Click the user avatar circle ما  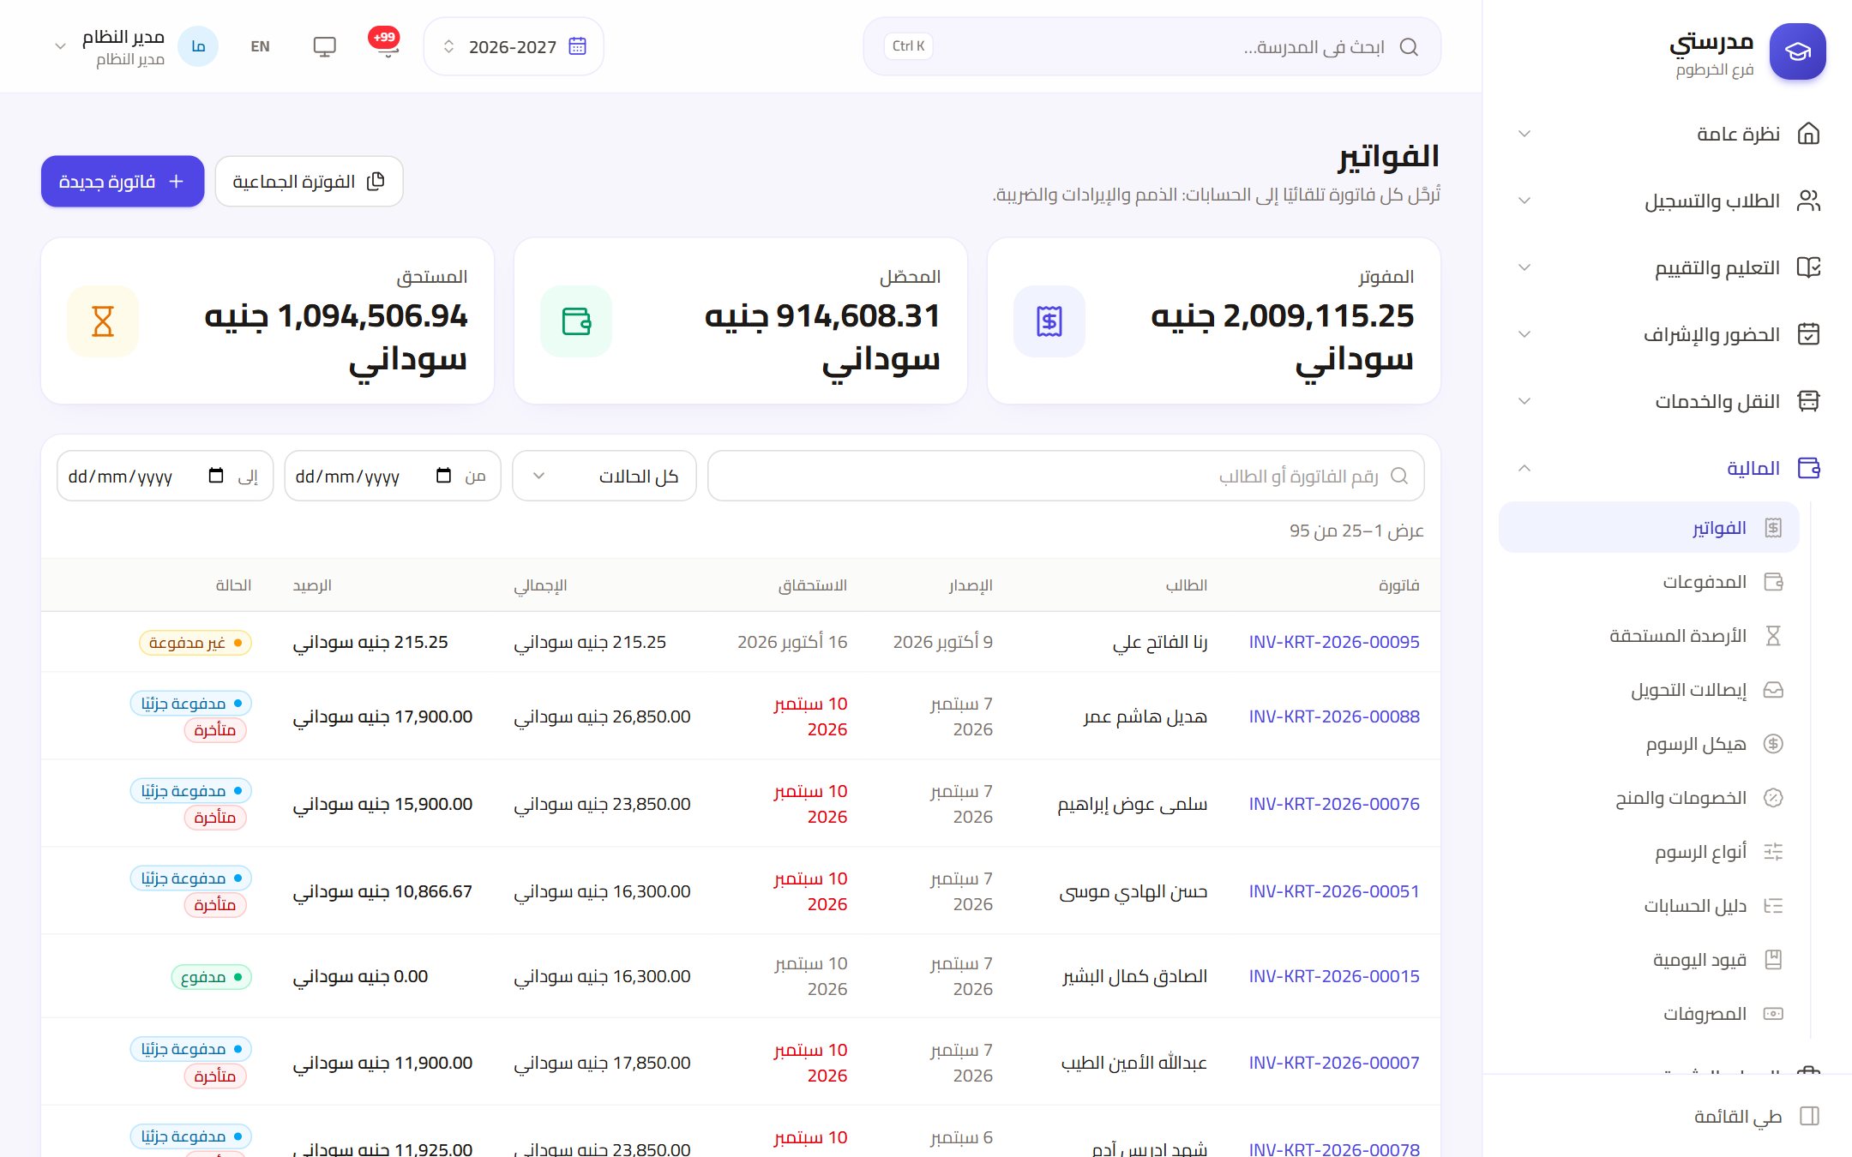point(198,46)
